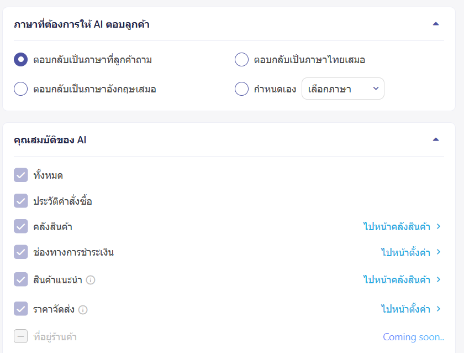Toggle the คลังสินค้า checkbox off
This screenshot has width=464, height=353.
click(x=20, y=226)
